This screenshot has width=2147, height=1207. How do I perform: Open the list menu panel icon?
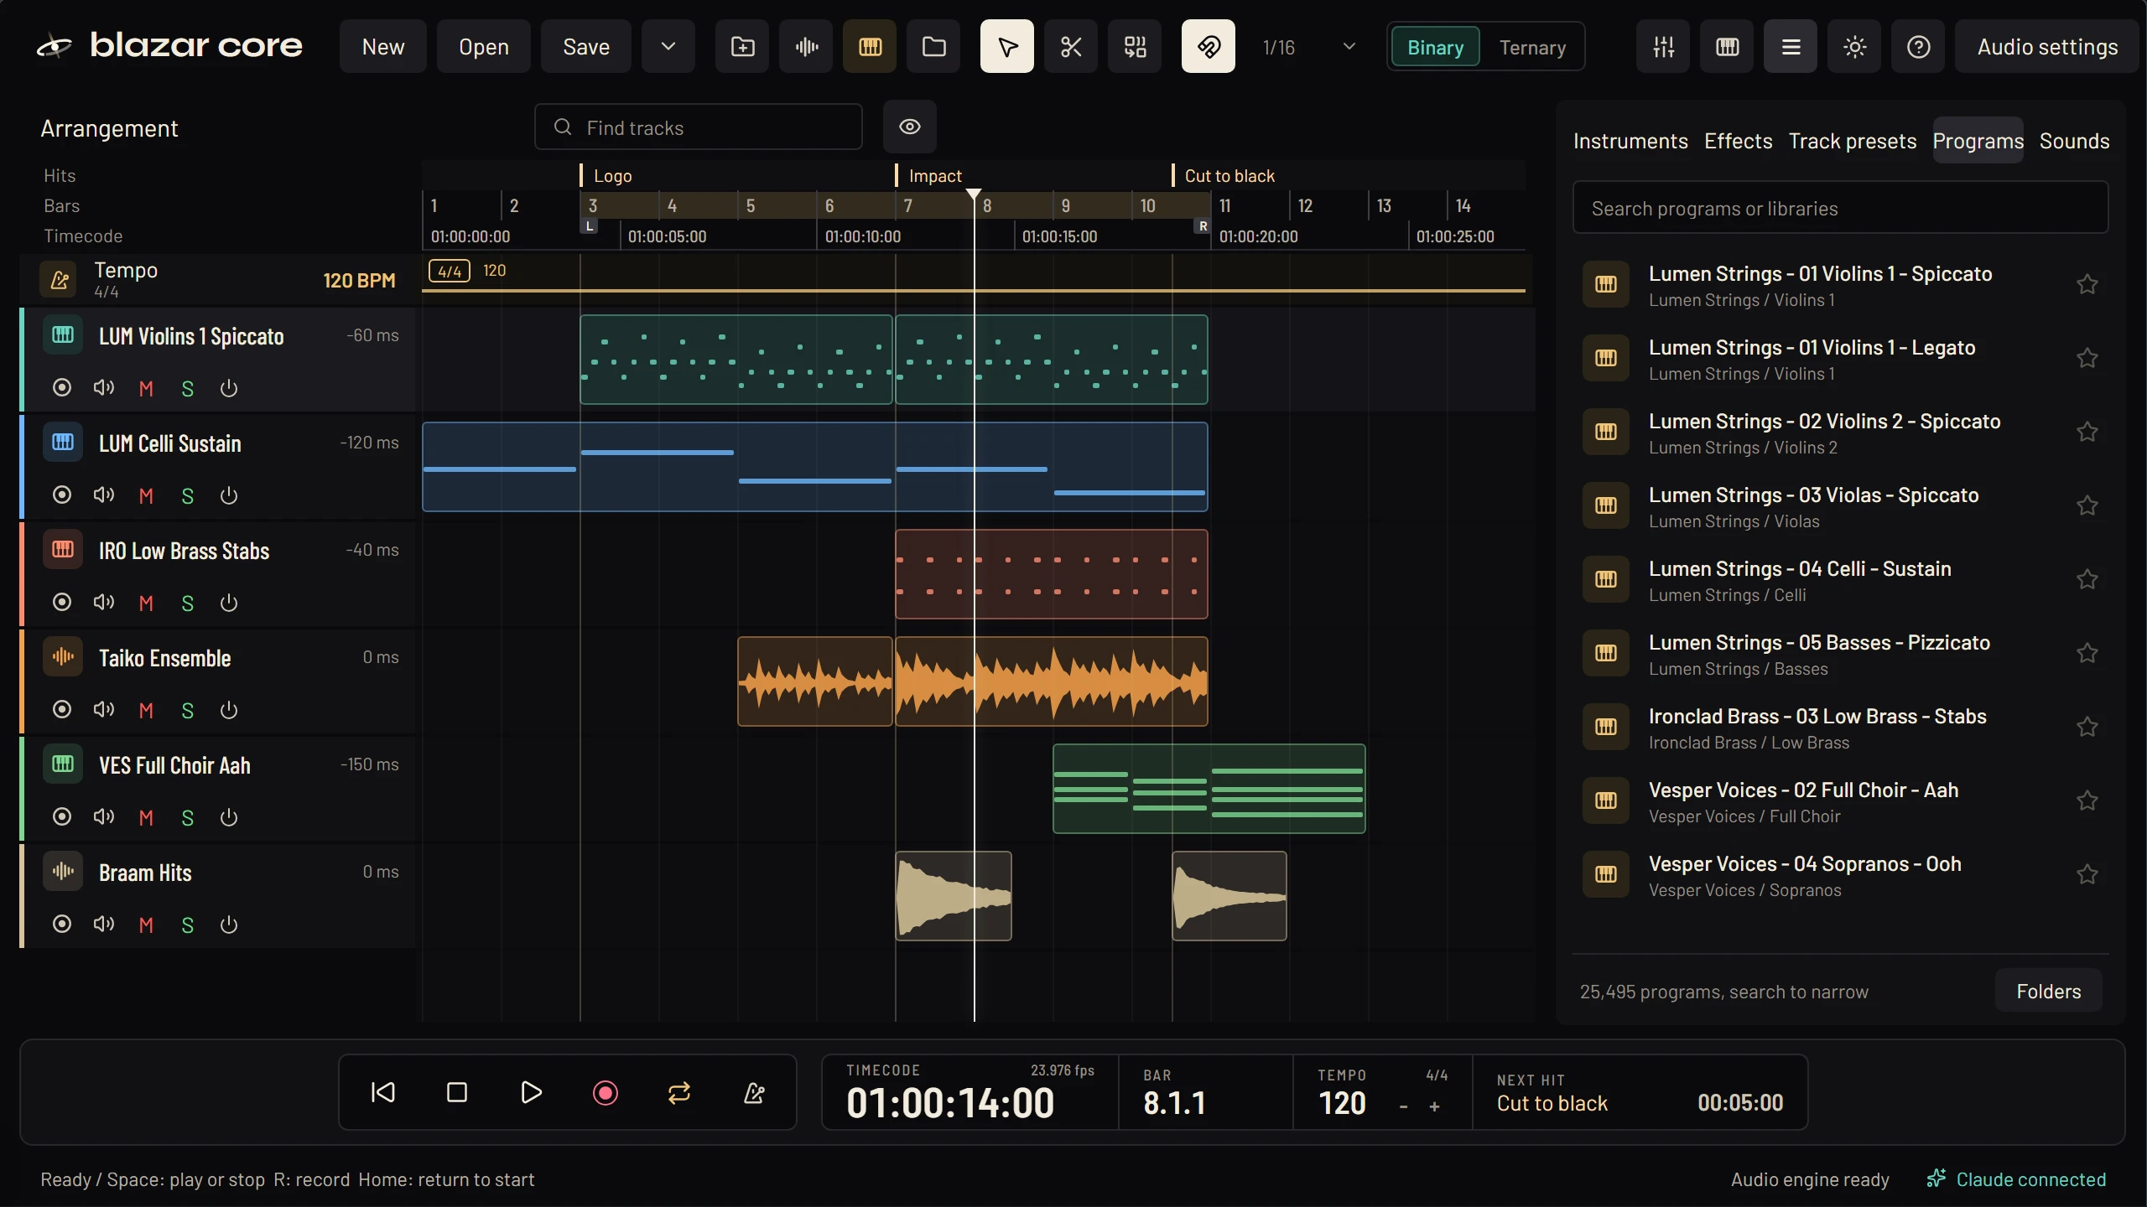click(1791, 47)
